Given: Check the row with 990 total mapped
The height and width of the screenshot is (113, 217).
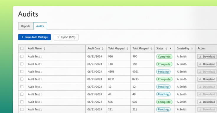Looking at the screenshot, I should click(x=22, y=56).
